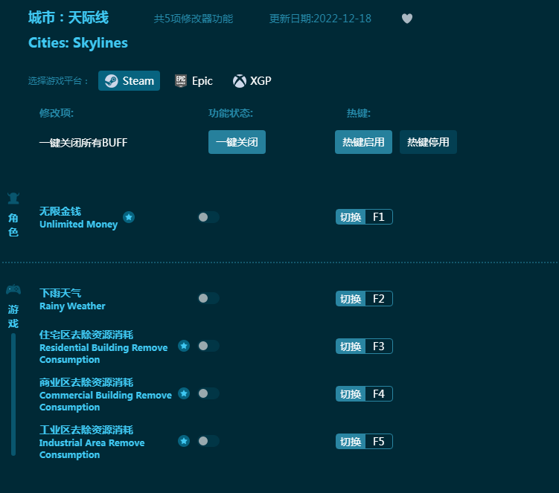This screenshot has width=559, height=493.
Task: Click the 下雨天气 Rainy Weather label
Action: click(72, 299)
